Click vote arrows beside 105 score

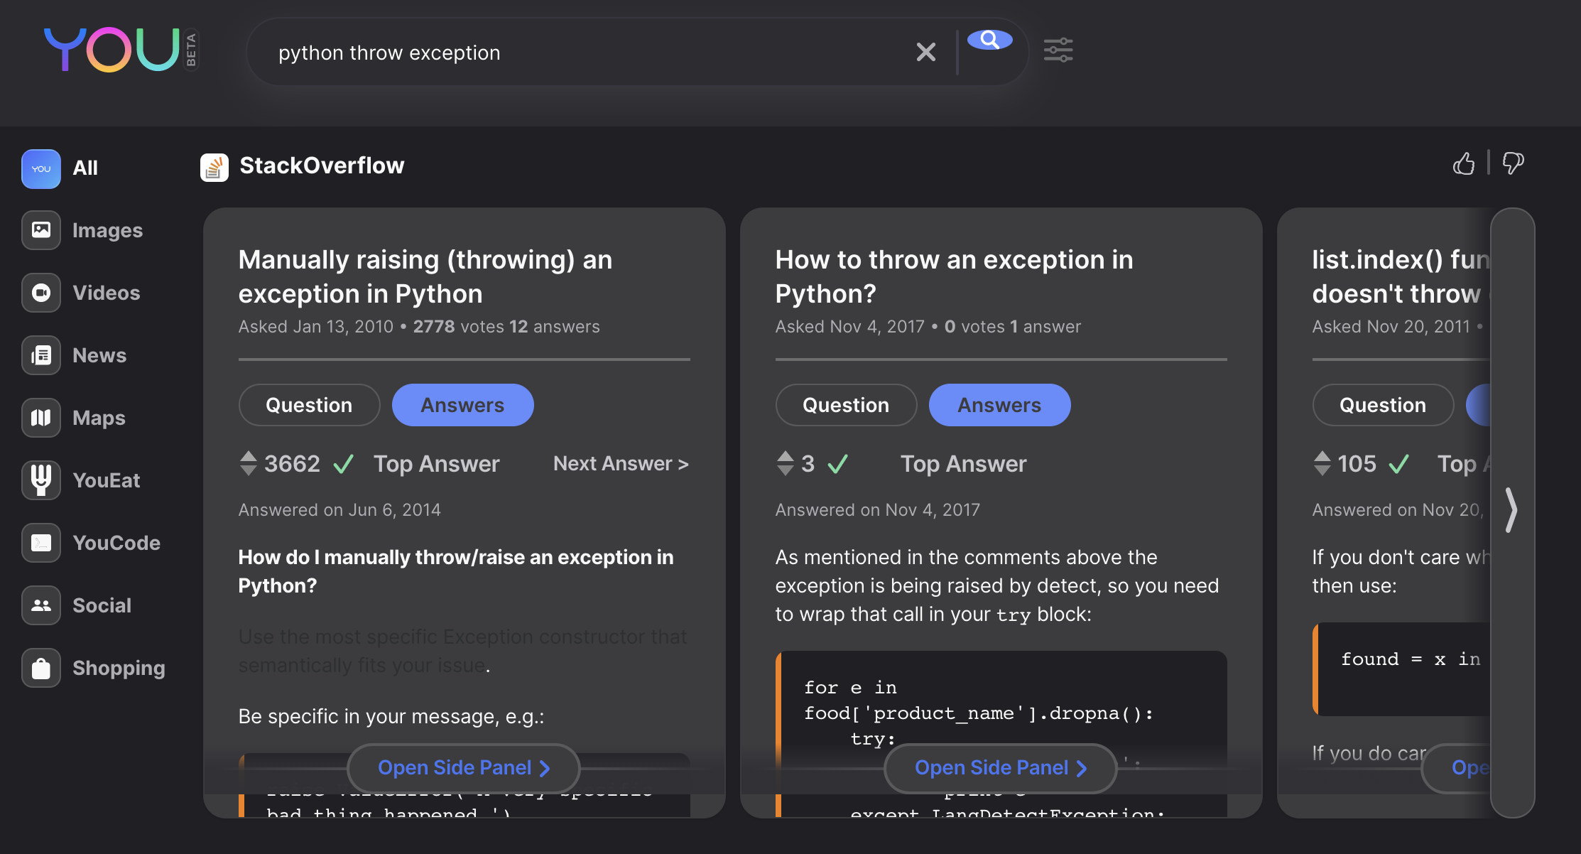(x=1322, y=463)
